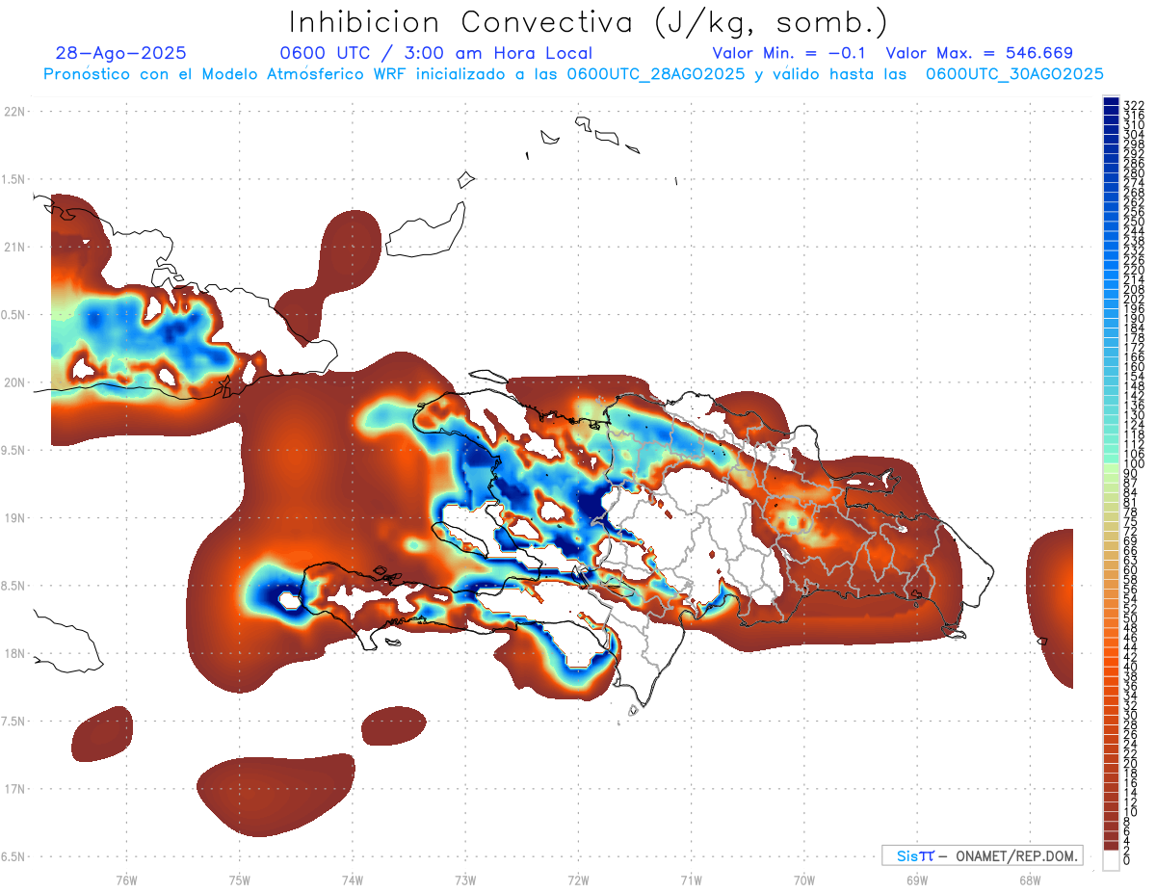Click the title 'Inhibicion Convectiva (J/kg, somb.)'
Image resolution: width=1156 pixels, height=893 pixels.
[x=587, y=22]
